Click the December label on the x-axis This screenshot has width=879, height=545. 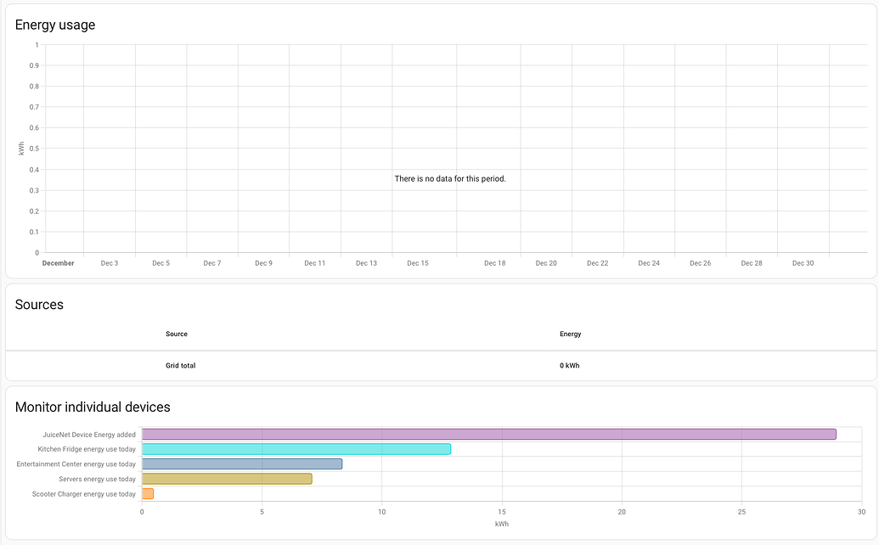58,263
